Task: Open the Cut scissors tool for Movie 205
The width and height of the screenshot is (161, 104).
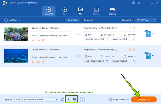Action: click(38, 62)
